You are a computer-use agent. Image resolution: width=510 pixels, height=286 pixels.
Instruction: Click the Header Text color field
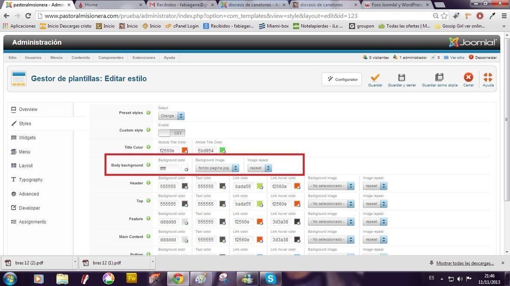(206, 187)
